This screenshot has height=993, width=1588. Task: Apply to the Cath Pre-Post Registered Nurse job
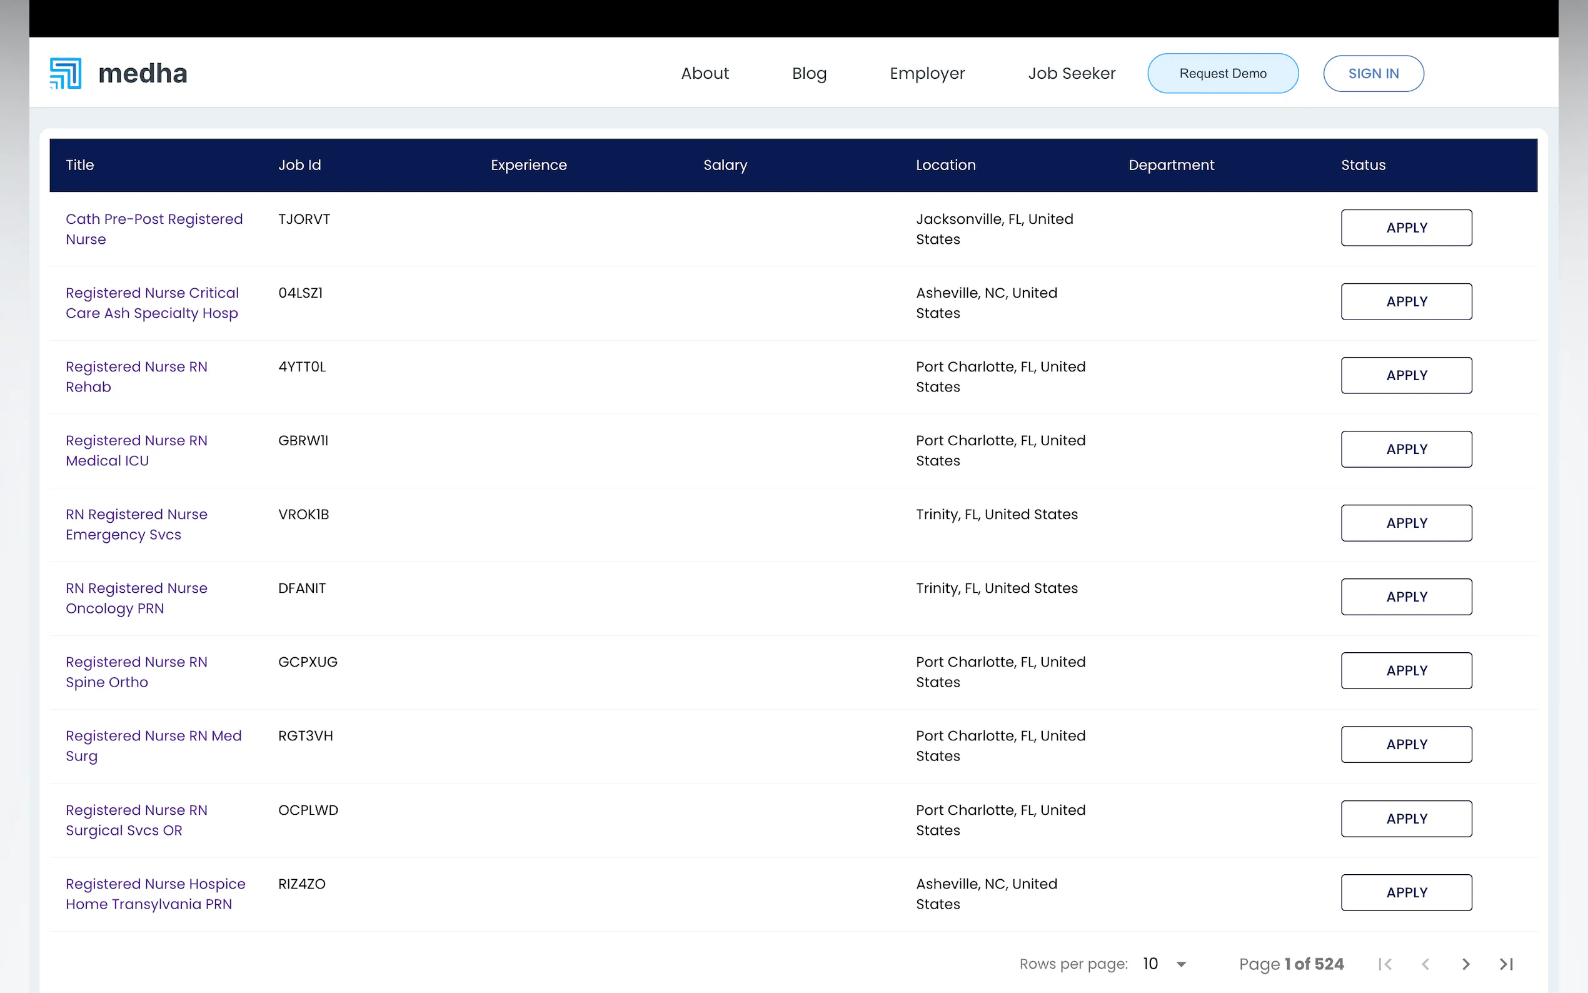(1406, 228)
